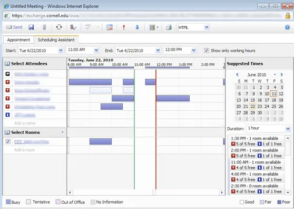Save the meeting with the floppy disk icon
The width and height of the screenshot is (294, 209).
coord(31,27)
